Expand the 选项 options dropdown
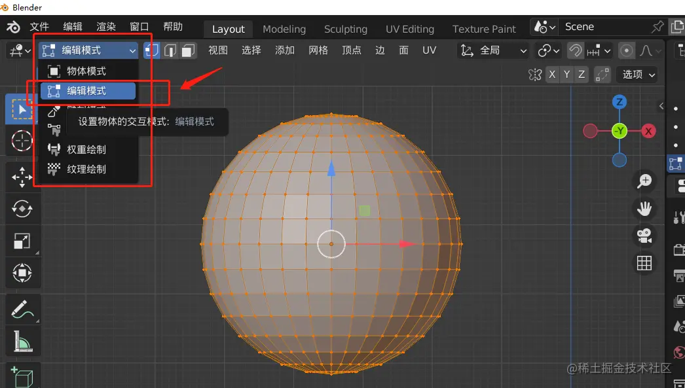Image resolution: width=685 pixels, height=388 pixels. [x=637, y=75]
